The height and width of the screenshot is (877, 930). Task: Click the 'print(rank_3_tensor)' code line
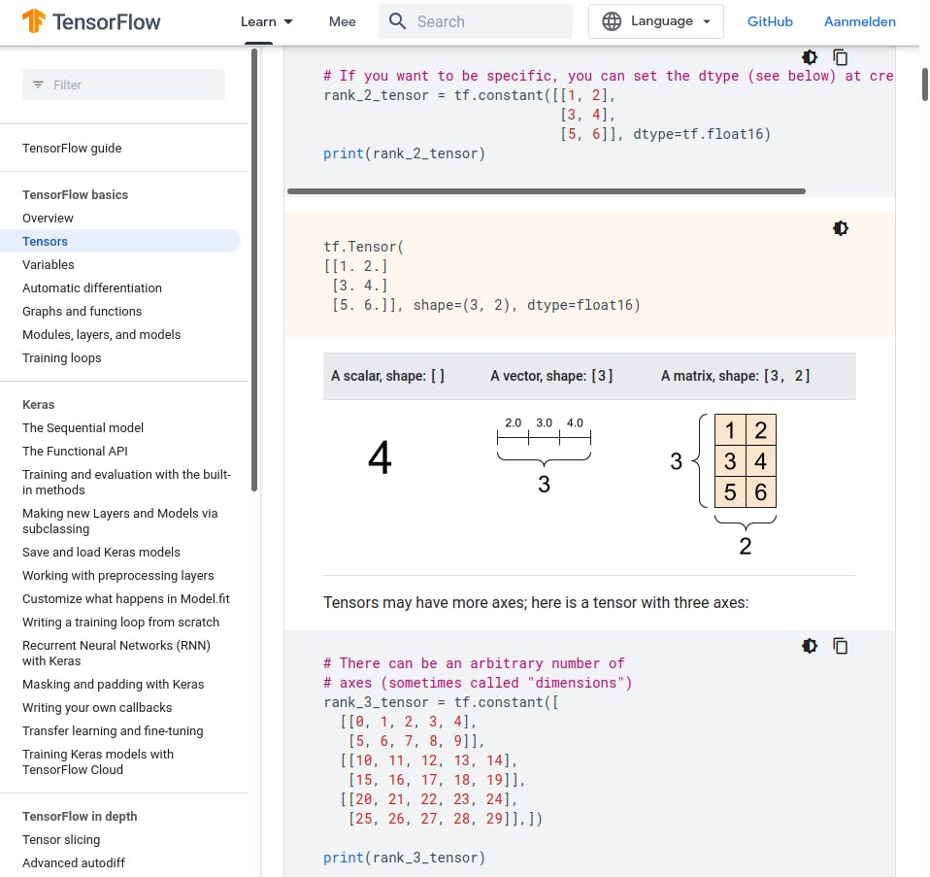tap(404, 858)
